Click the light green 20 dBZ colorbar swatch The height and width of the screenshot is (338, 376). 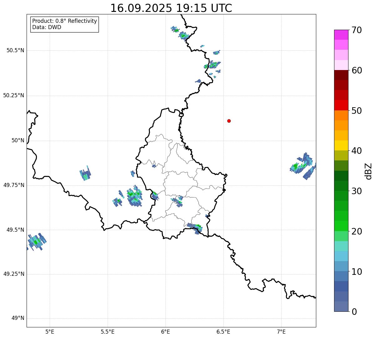point(341,236)
